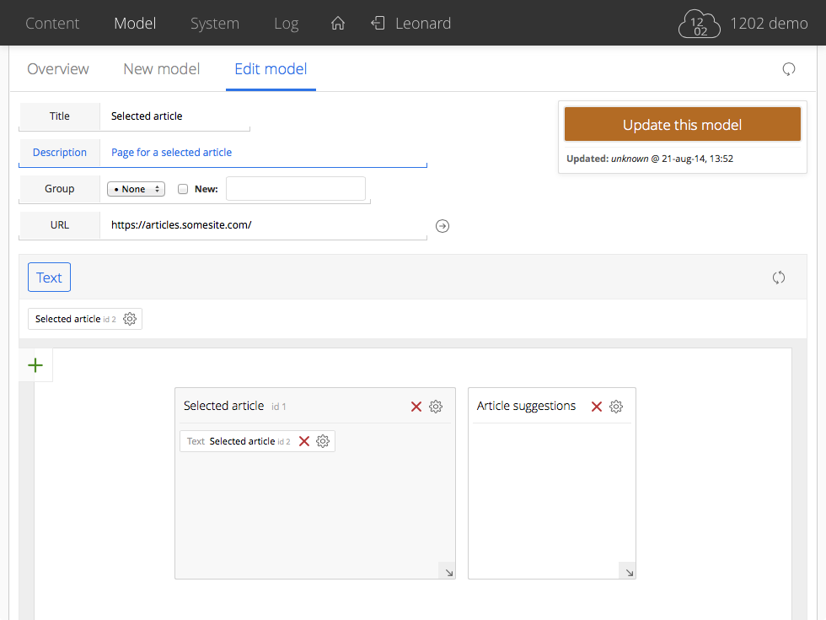
Task: Click the logout icon beside Leonard
Action: [378, 24]
